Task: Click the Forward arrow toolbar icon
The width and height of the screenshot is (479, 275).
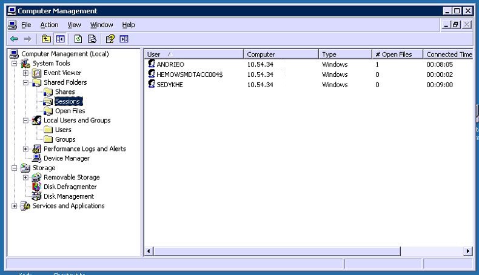Action: tap(27, 39)
